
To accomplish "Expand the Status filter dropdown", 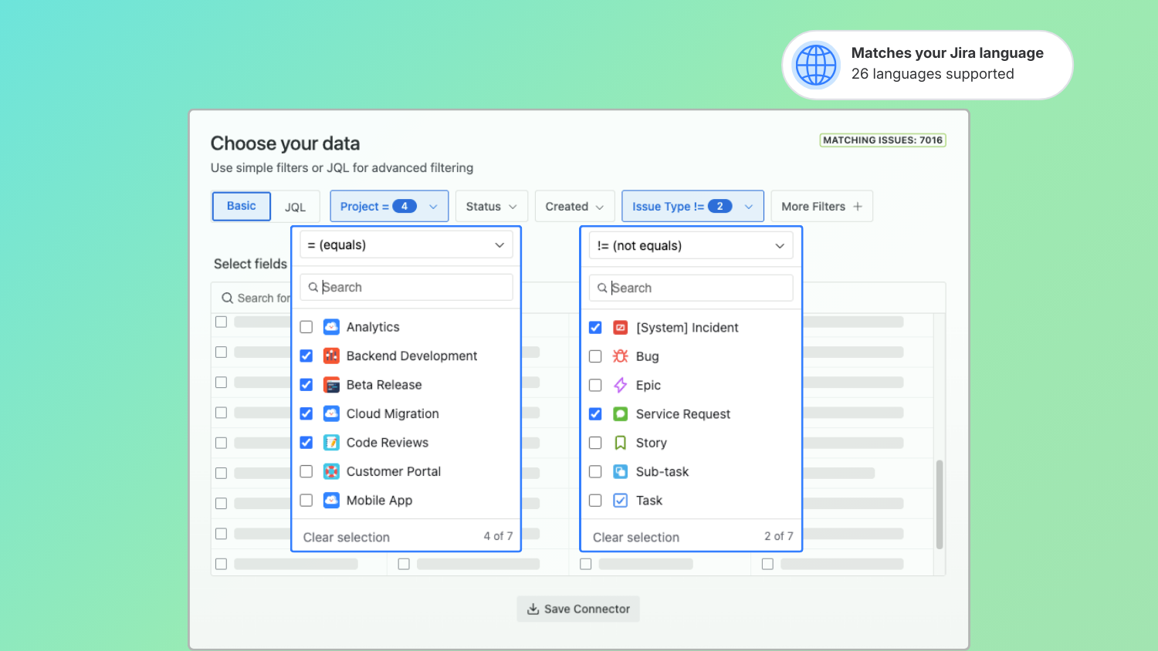I will 491,207.
